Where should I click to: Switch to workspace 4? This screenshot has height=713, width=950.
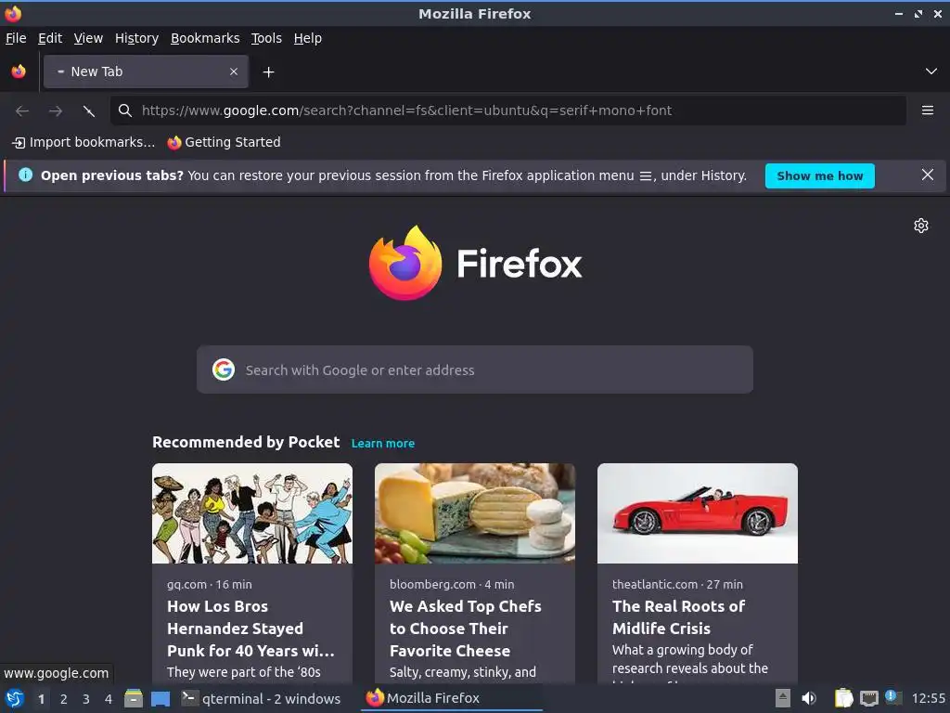tap(109, 699)
